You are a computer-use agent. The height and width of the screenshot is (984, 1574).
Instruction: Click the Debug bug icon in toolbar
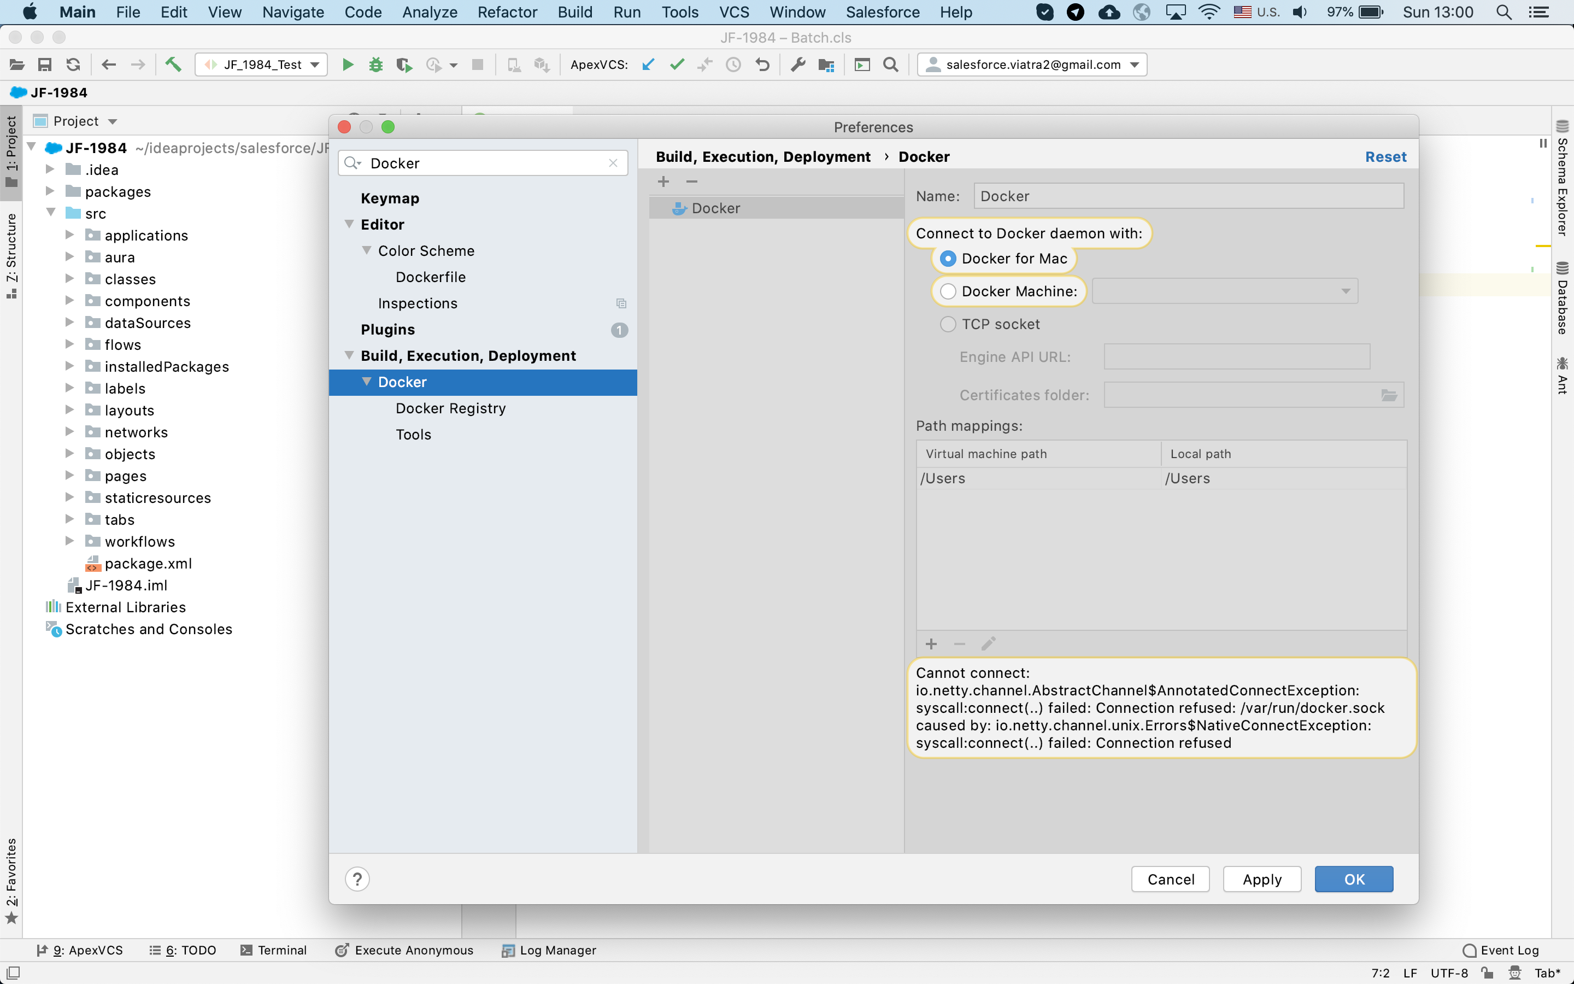375,65
